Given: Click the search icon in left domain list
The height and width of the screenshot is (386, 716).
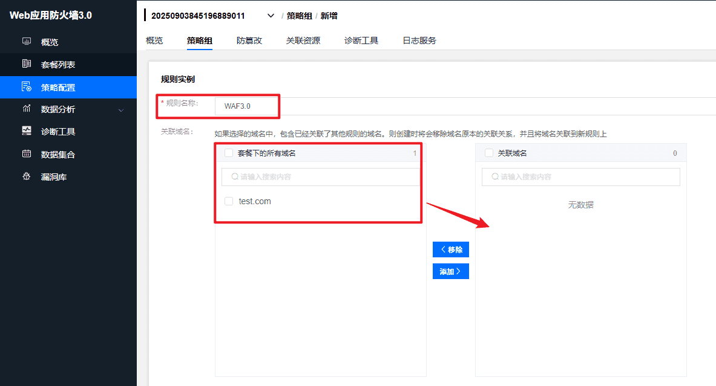Looking at the screenshot, I should [x=235, y=177].
